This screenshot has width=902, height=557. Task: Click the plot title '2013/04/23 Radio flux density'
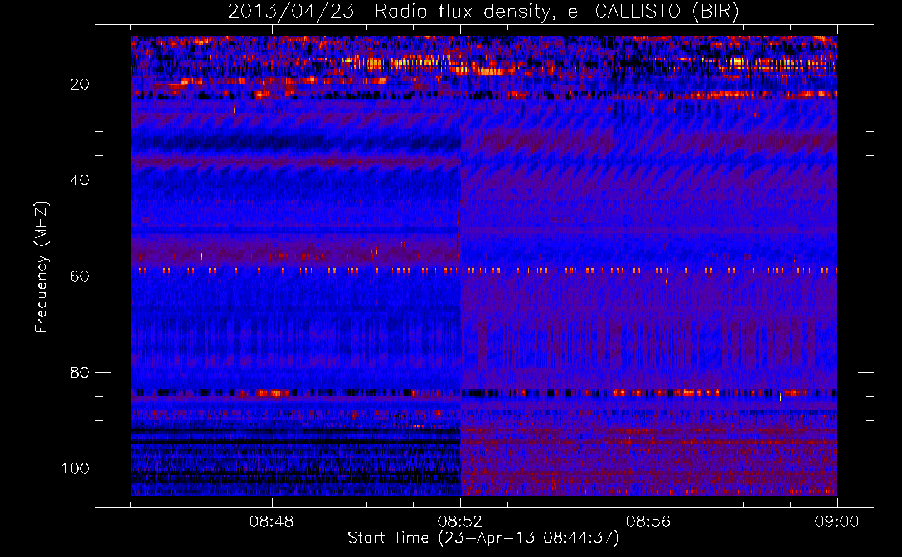(483, 12)
